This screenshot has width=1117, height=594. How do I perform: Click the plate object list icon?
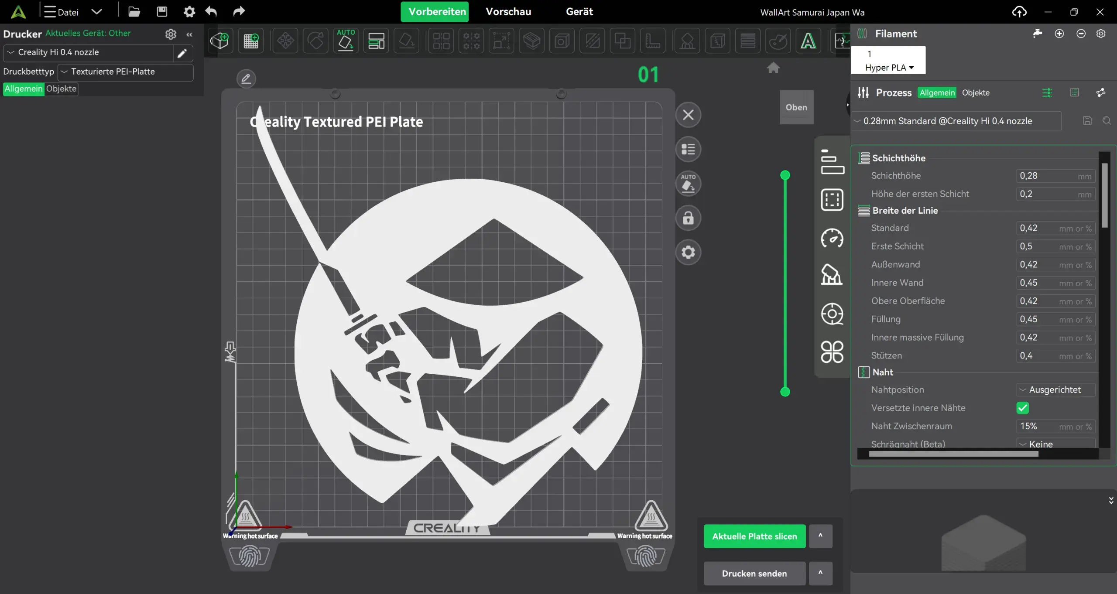(688, 150)
